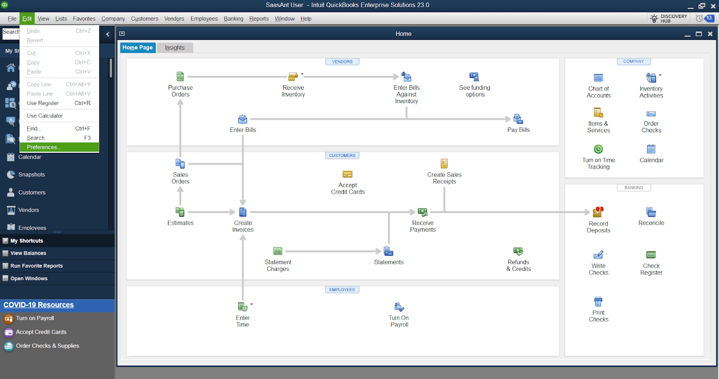Click See funding options icon

coord(475,77)
